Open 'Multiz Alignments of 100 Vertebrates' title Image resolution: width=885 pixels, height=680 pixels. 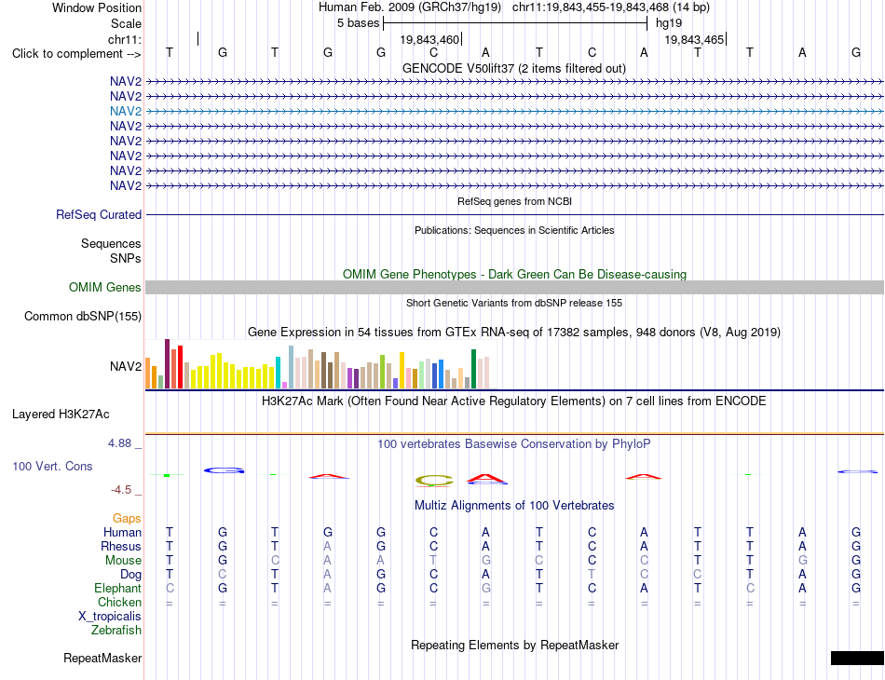[514, 506]
